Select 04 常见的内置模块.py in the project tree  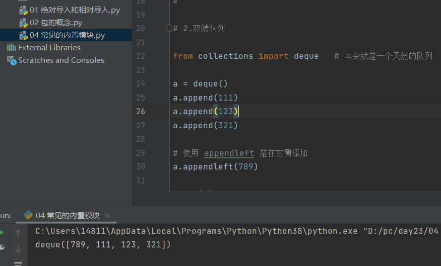(67, 35)
